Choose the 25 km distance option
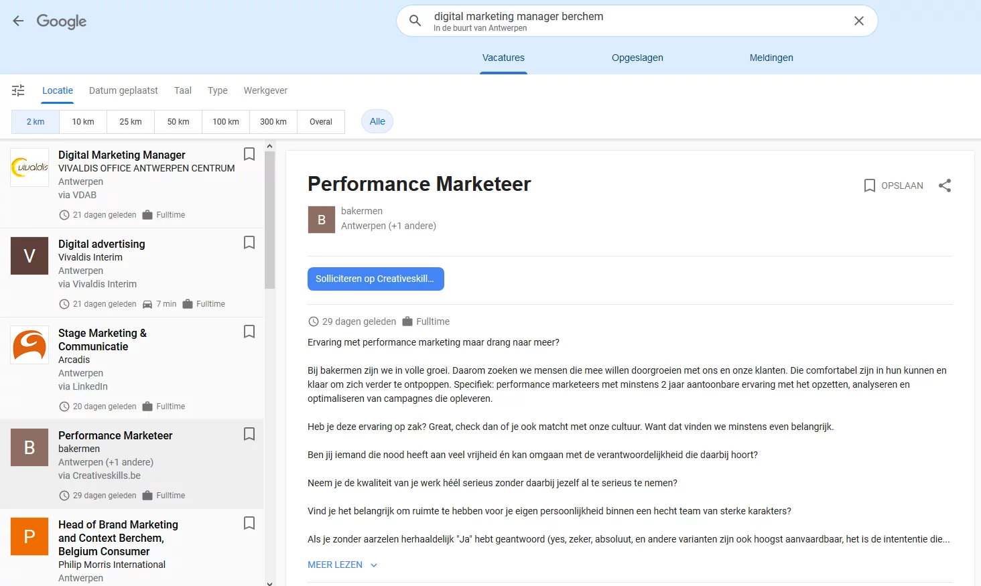 [x=131, y=122]
